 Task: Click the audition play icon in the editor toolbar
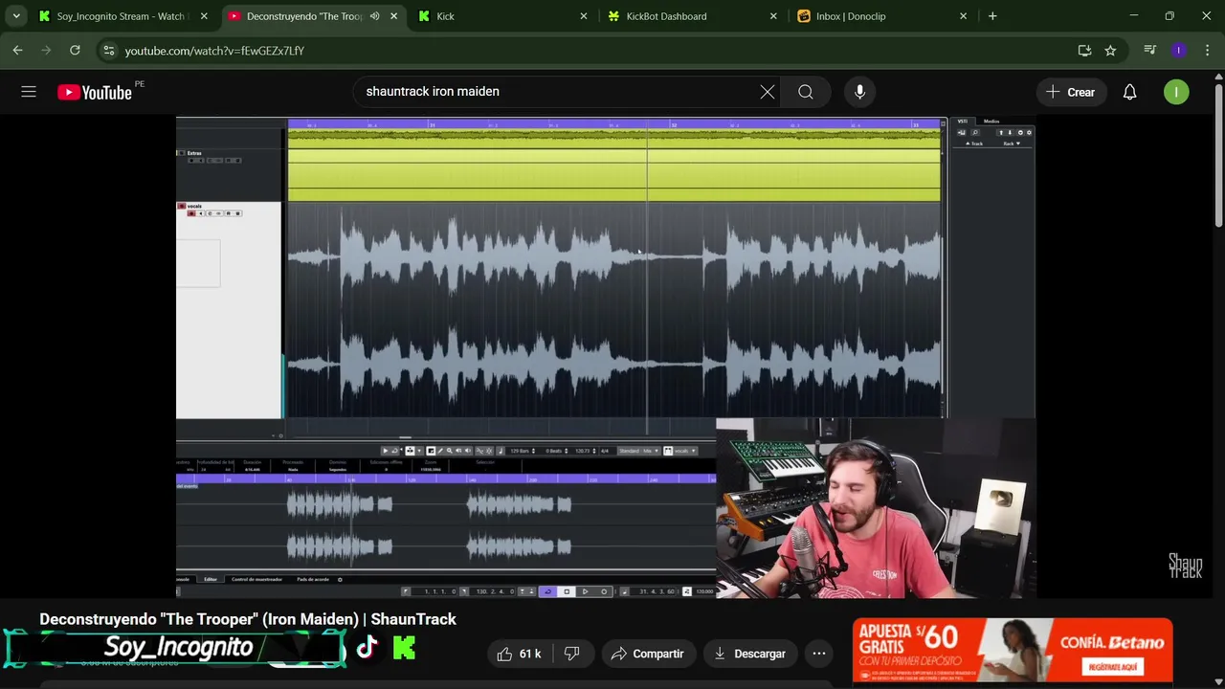pos(386,451)
